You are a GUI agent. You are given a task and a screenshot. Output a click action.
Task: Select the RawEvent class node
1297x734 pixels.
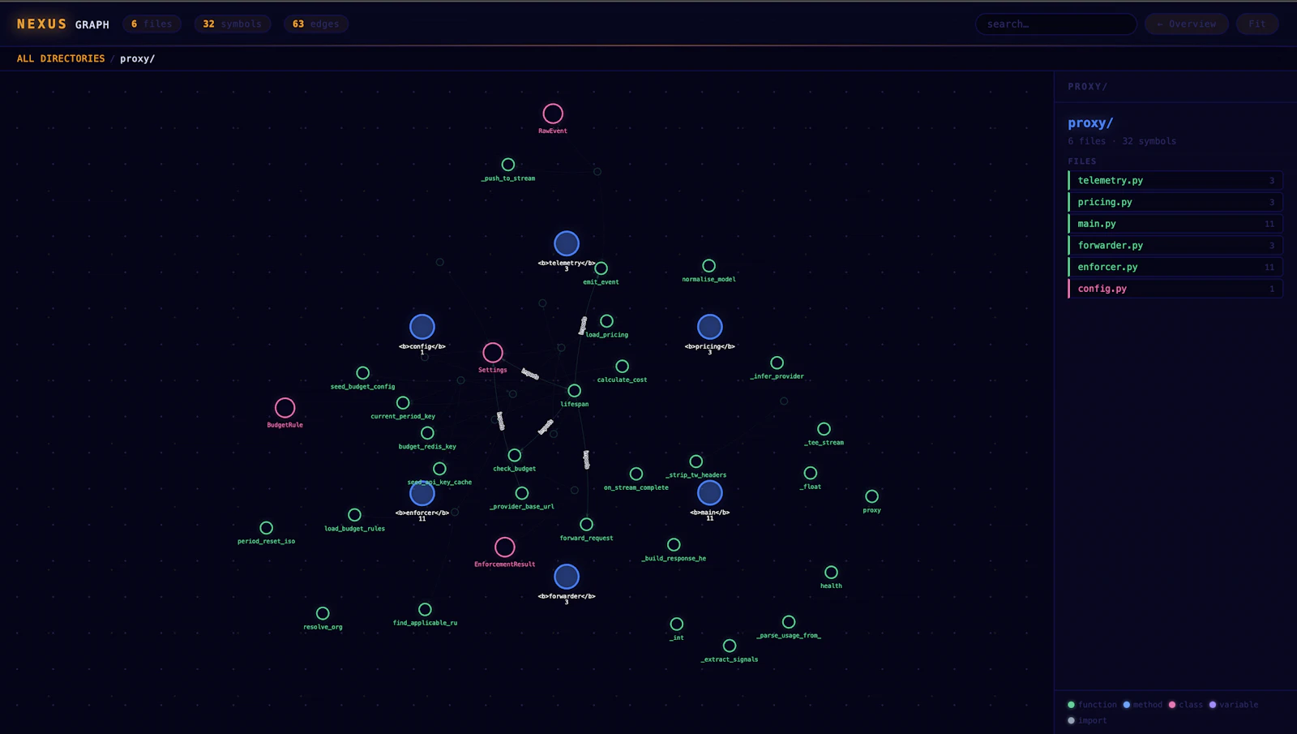(553, 114)
